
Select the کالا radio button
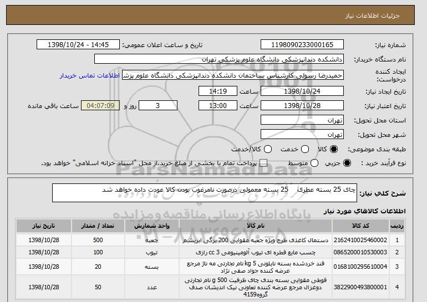pos(334,149)
